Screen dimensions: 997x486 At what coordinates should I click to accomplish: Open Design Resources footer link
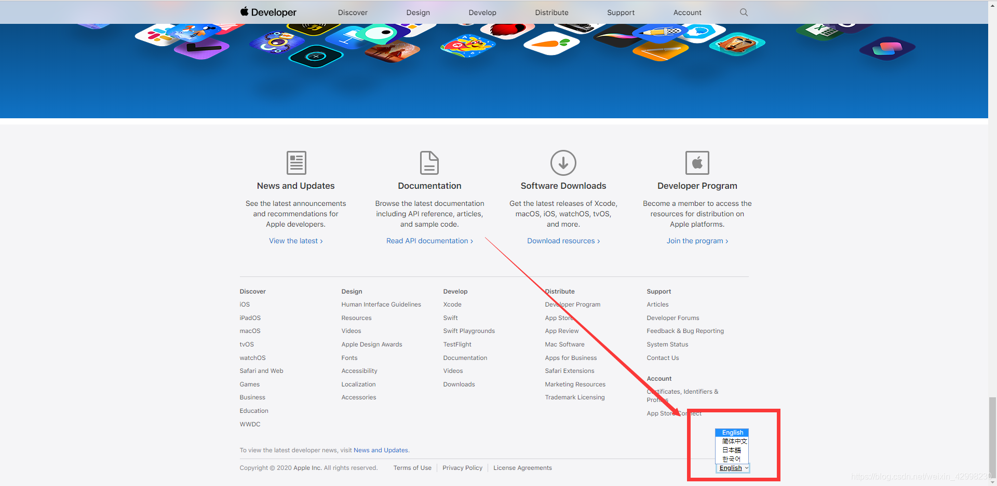point(356,318)
